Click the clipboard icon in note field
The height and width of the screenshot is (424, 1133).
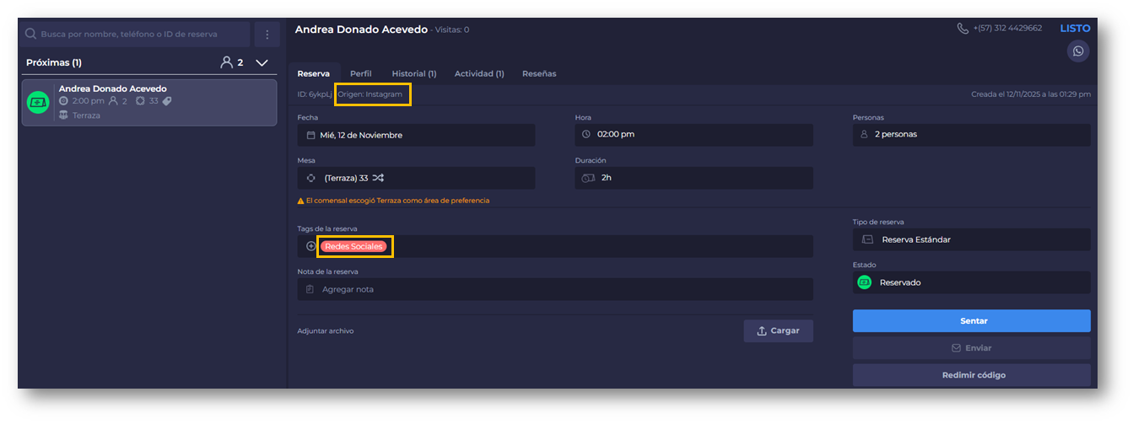pos(310,289)
